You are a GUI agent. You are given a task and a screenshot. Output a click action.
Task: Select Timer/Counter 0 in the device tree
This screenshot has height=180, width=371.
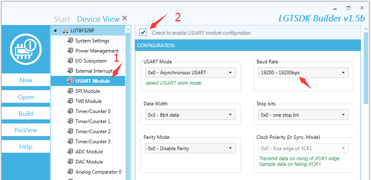point(93,111)
